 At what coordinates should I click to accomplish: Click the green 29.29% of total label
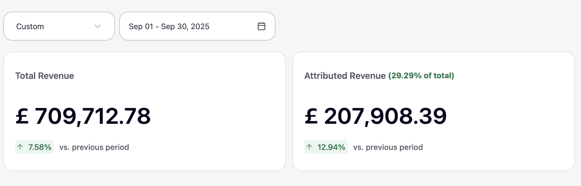coord(421,76)
